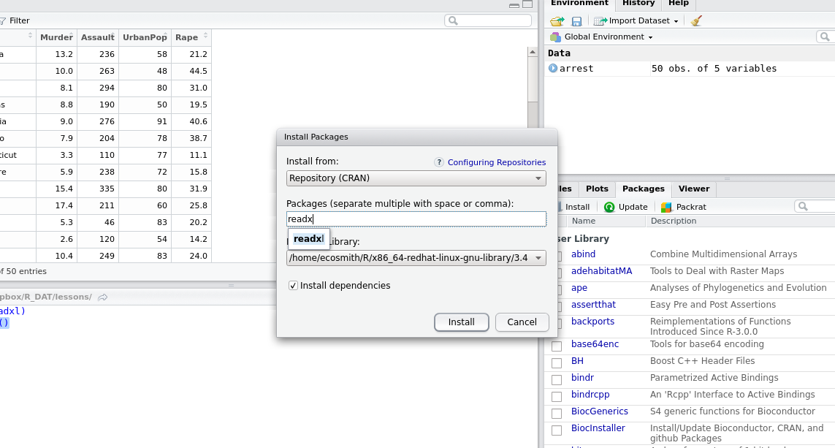
Task: Sort by the Murder column header
Action: click(56, 37)
